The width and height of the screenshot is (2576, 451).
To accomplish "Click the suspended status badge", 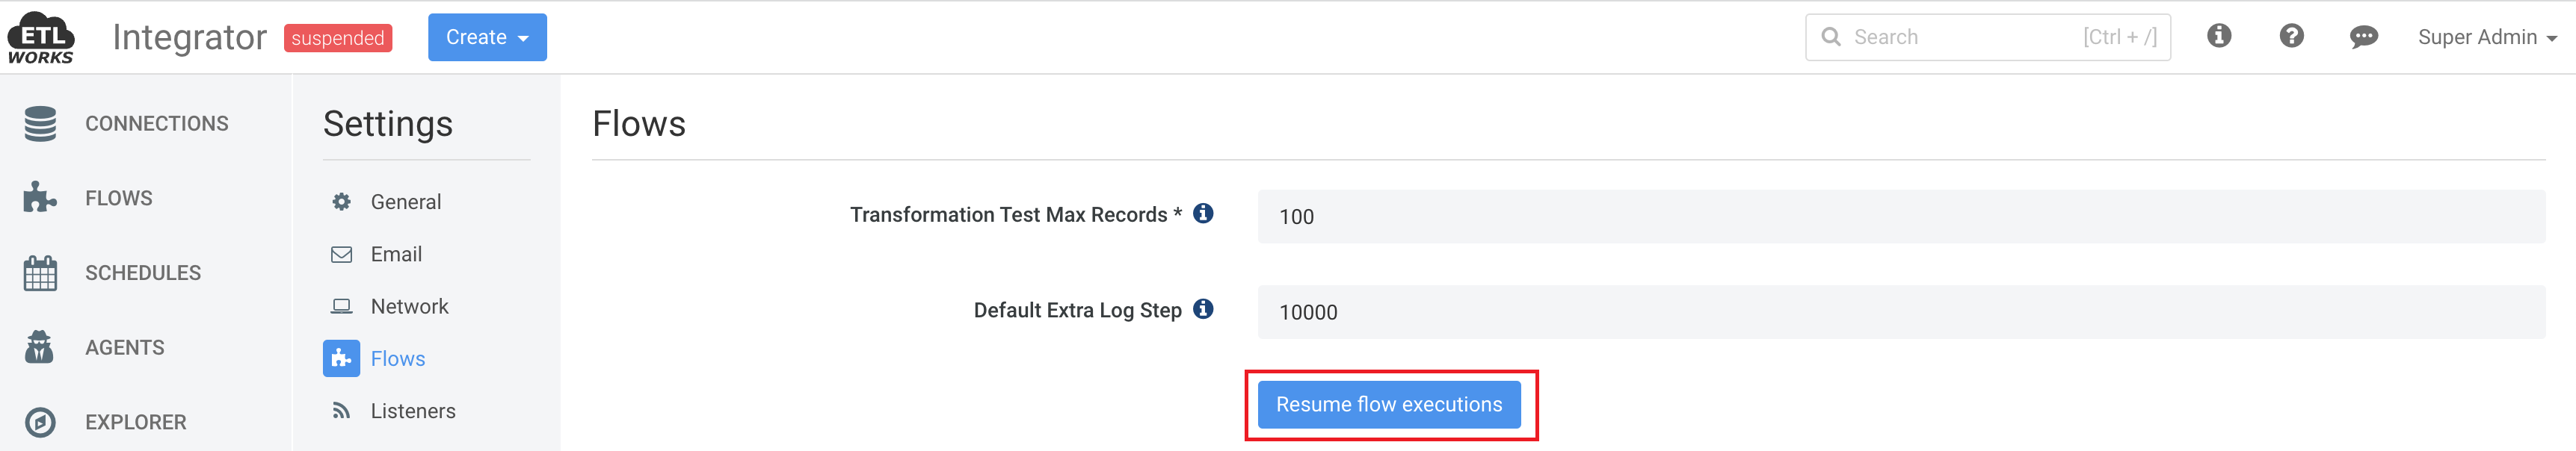I will coord(338,38).
